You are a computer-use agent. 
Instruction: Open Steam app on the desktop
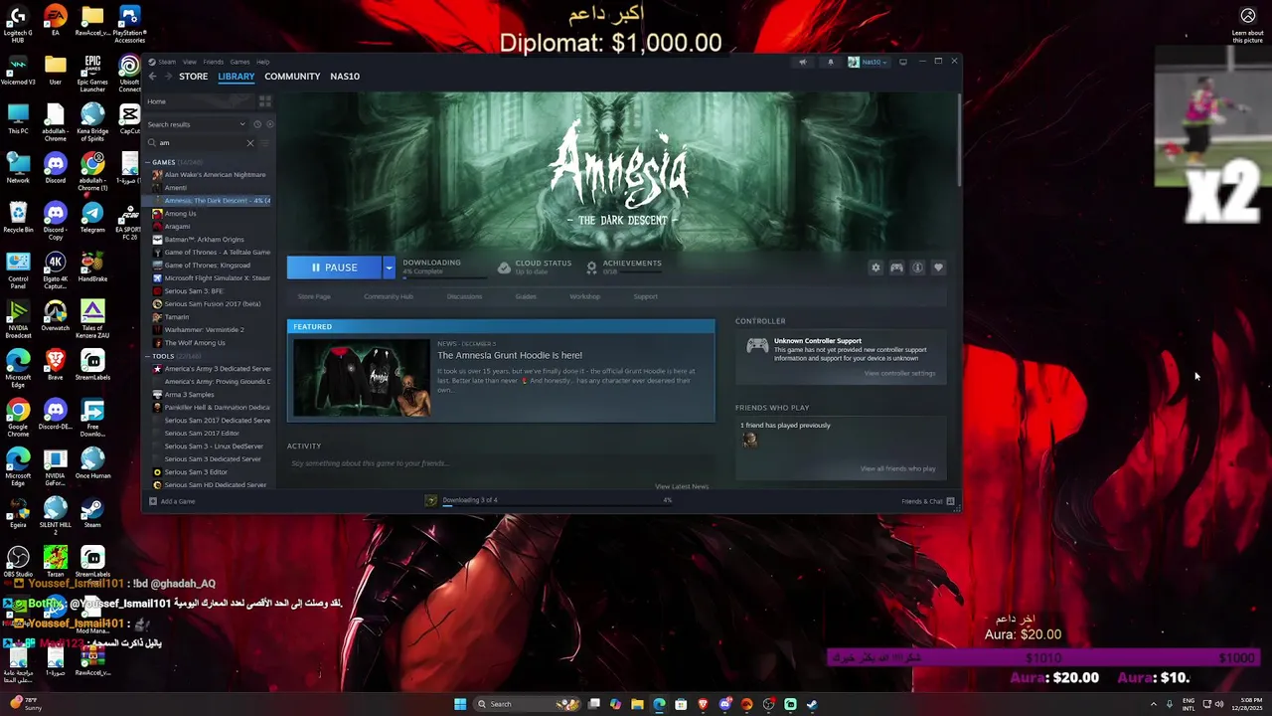coord(92,513)
